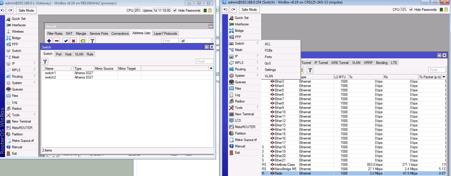
Task: Click red X disable icon in Firewall
Action: pyautogui.click(x=74, y=41)
